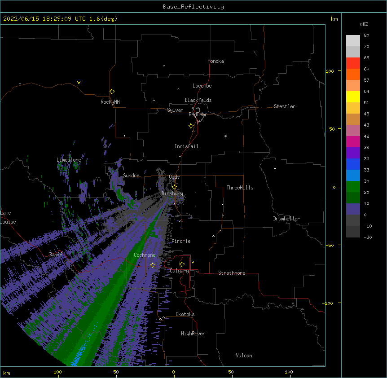Click the Blackfalds city label
The width and height of the screenshot is (387, 378).
pyautogui.click(x=198, y=100)
